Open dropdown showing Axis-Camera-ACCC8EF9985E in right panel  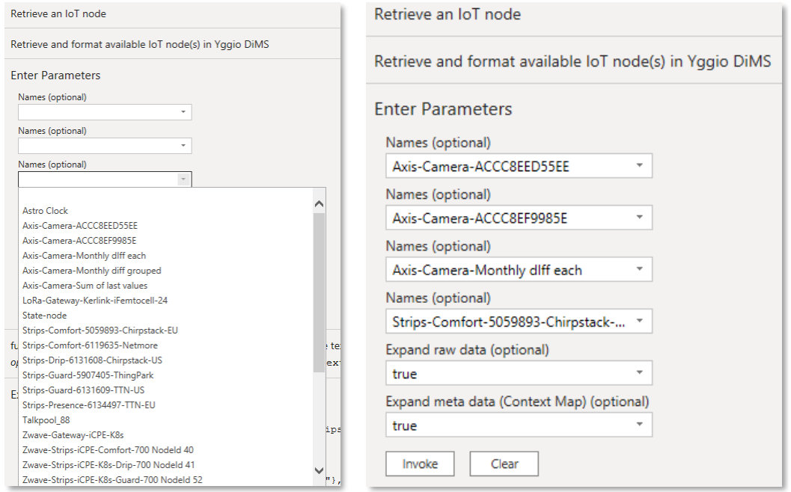point(519,218)
